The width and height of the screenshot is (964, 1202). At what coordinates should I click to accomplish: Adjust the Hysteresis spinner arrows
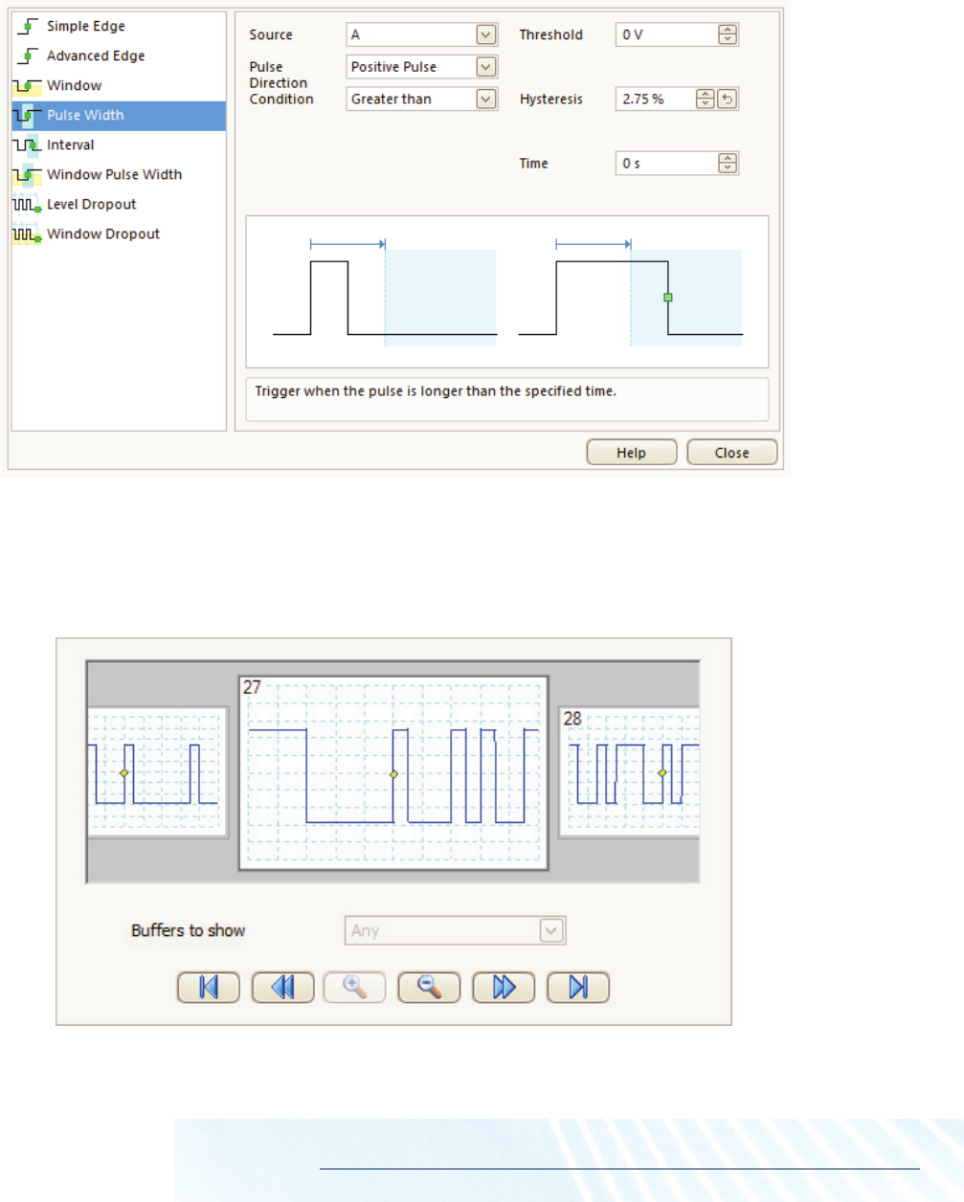click(x=706, y=99)
